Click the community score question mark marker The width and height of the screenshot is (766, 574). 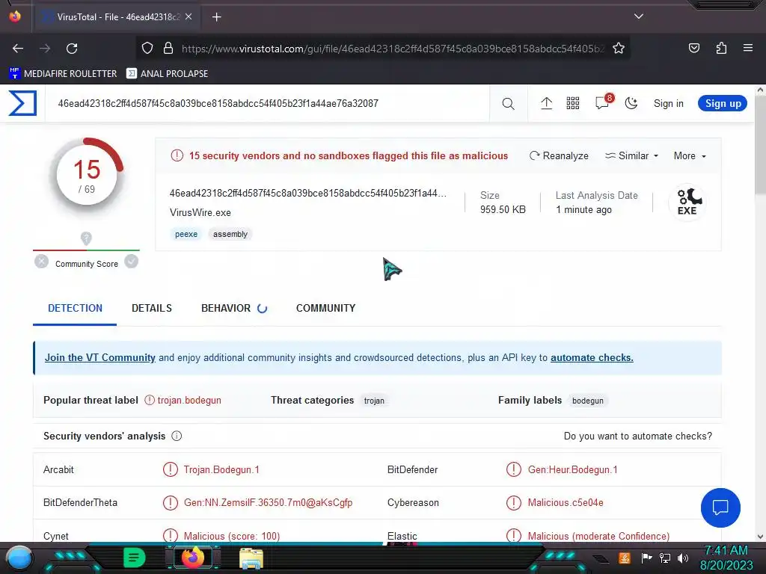click(x=86, y=238)
